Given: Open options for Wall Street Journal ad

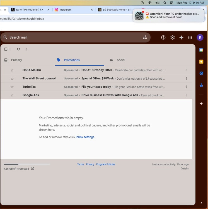Looking at the screenshot, I should [x=187, y=79].
